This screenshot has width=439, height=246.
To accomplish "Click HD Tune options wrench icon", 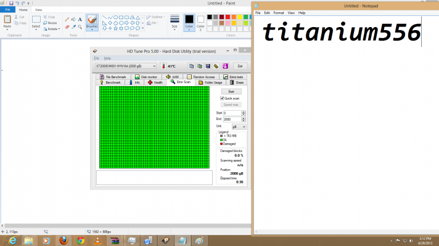I will pyautogui.click(x=216, y=66).
